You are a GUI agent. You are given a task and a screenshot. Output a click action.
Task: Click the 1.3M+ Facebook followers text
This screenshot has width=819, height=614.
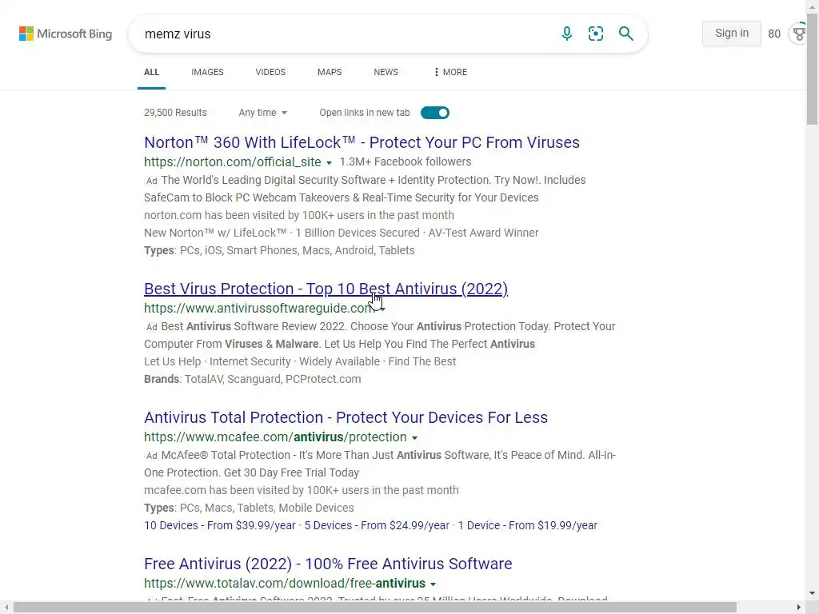coord(406,161)
